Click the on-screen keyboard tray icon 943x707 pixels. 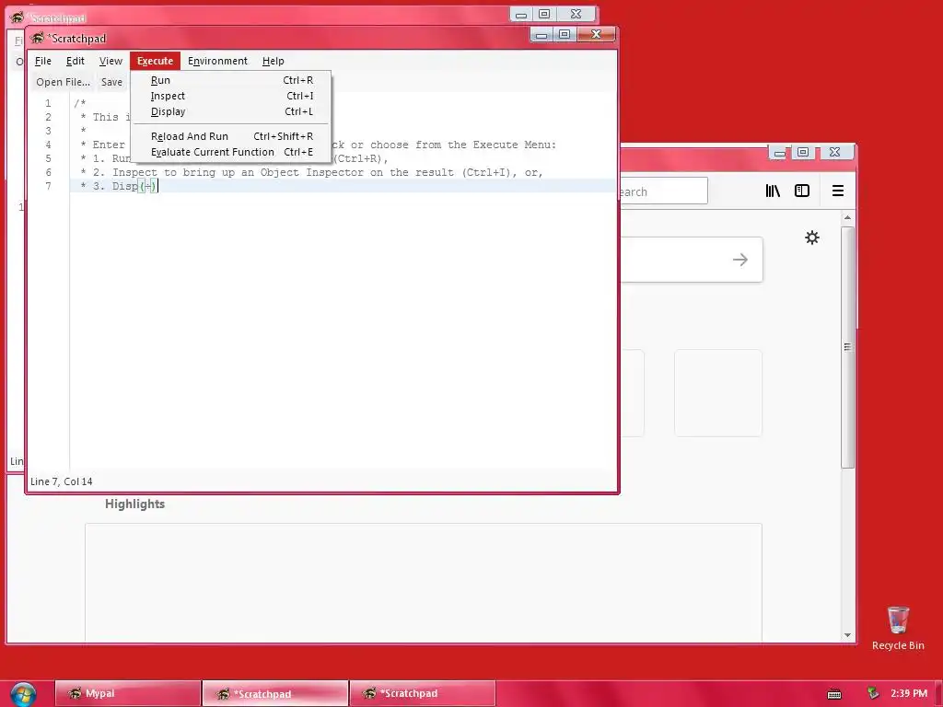(834, 694)
